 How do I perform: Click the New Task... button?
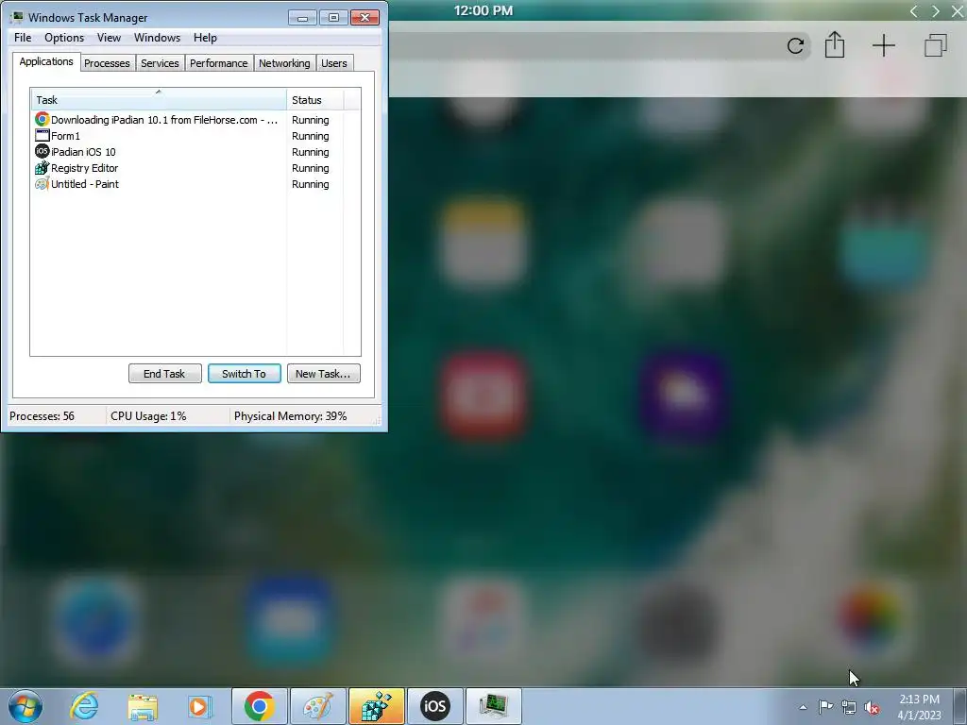pos(323,374)
